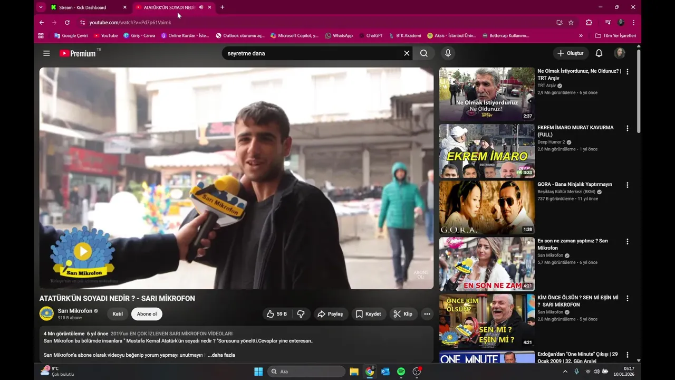
Task: Save the video with Kaydet
Action: tap(368, 314)
